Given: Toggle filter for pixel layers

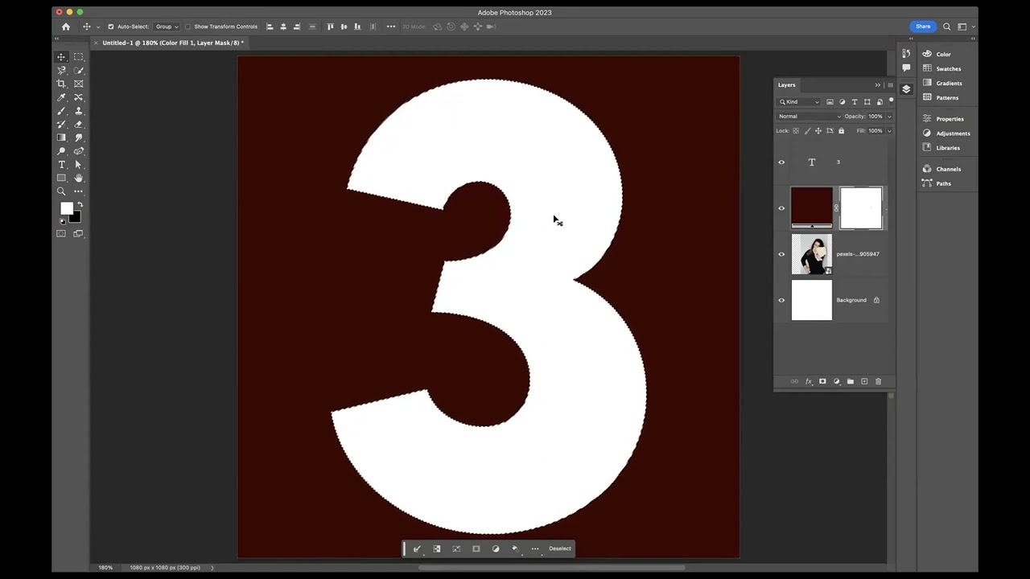Looking at the screenshot, I should 830,102.
